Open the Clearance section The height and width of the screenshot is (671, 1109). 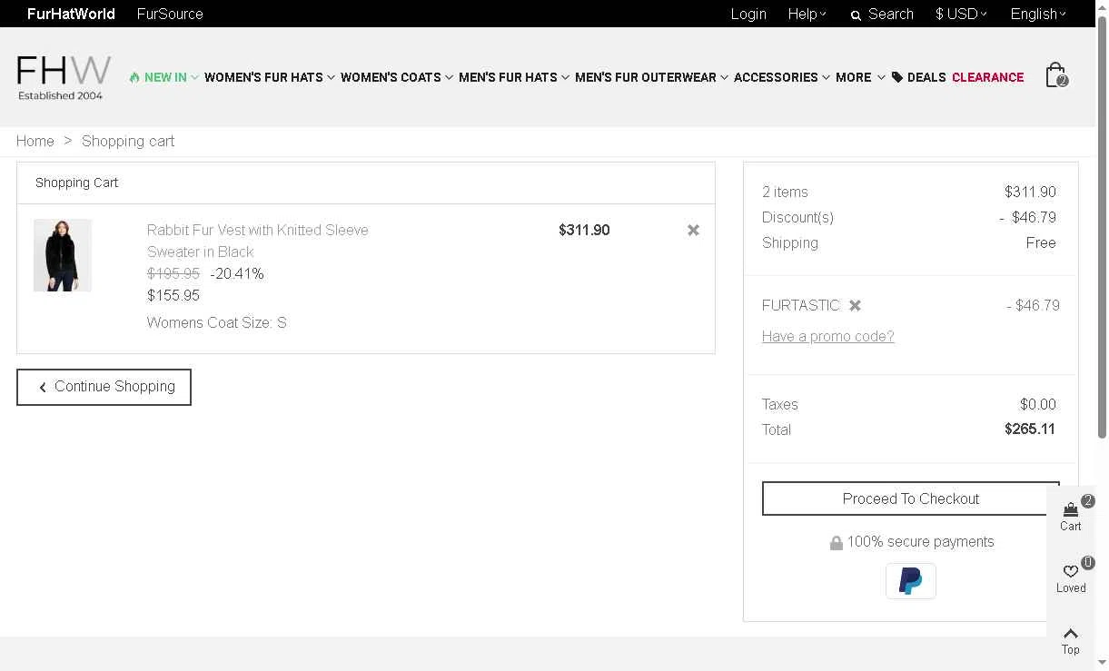click(987, 77)
